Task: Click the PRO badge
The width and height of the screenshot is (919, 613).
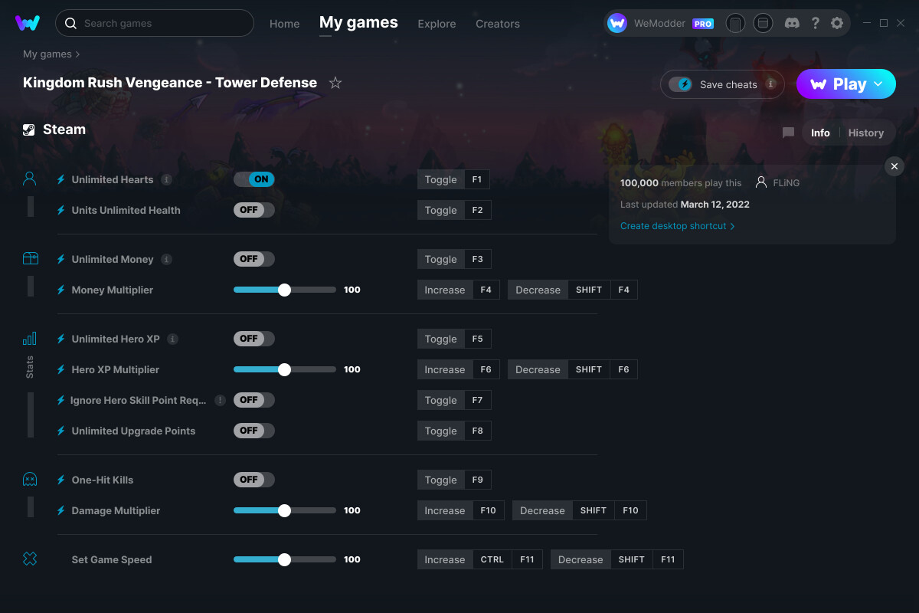Action: click(703, 24)
